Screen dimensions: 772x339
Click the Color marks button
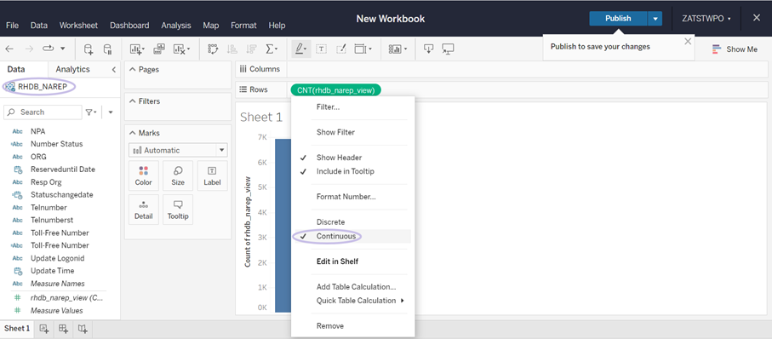click(144, 175)
